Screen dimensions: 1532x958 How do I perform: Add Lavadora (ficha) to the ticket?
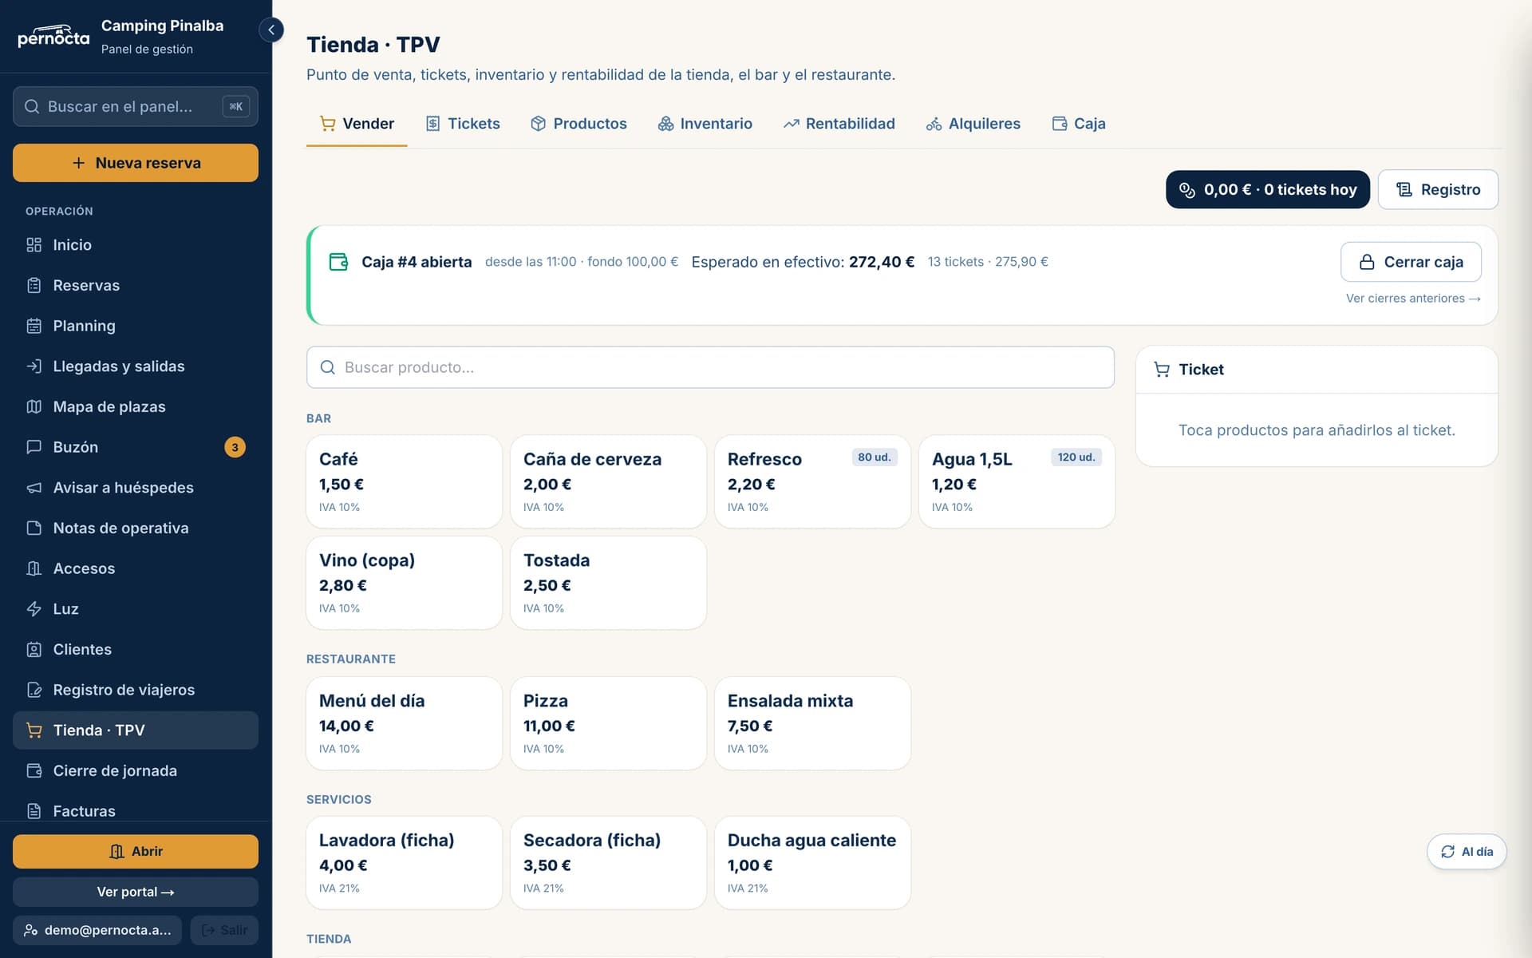404,863
